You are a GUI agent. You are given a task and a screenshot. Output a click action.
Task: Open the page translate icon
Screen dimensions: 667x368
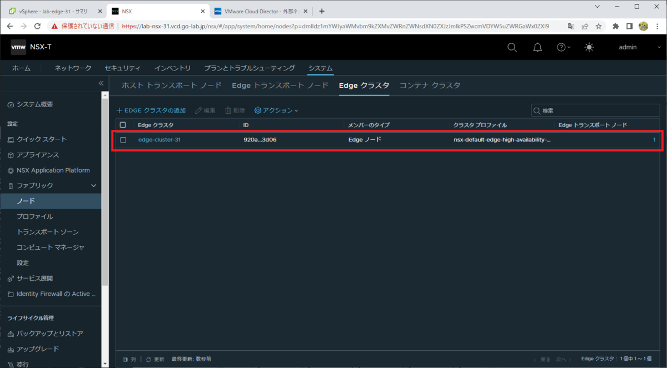pos(571,26)
